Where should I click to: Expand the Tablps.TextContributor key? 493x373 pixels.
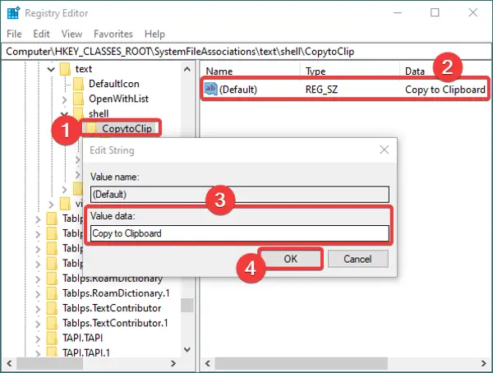tap(38, 309)
